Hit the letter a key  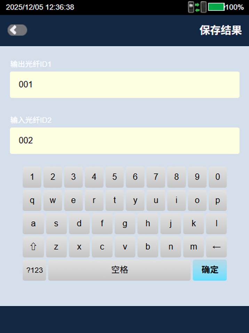tap(33, 224)
